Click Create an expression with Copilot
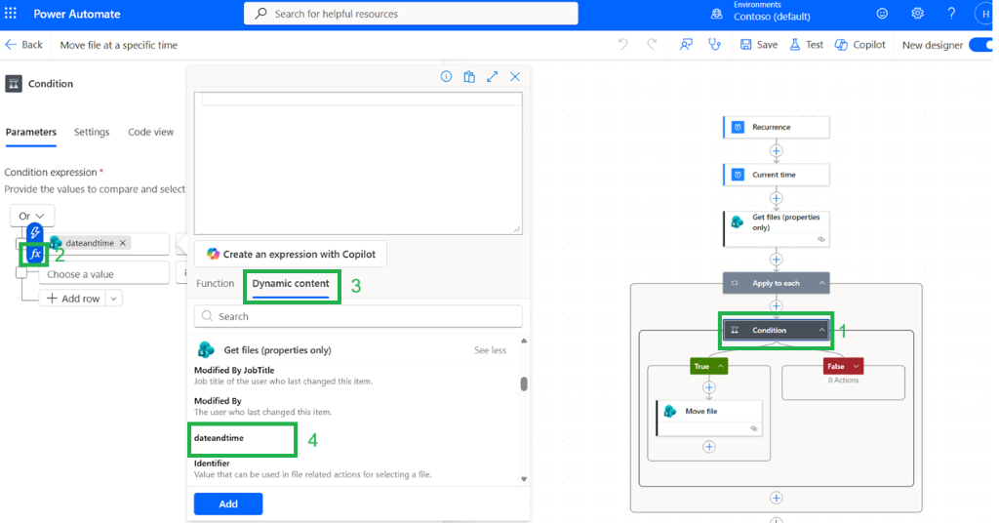Image resolution: width=999 pixels, height=523 pixels. (291, 254)
